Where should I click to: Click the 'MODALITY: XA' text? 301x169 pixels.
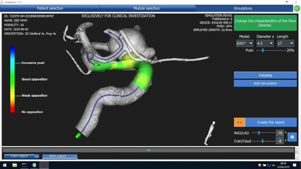click(14, 25)
